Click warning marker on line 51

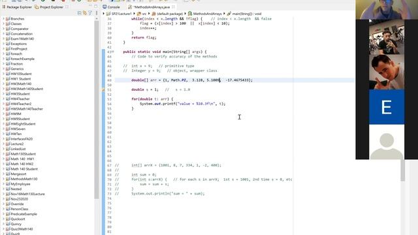point(103,90)
